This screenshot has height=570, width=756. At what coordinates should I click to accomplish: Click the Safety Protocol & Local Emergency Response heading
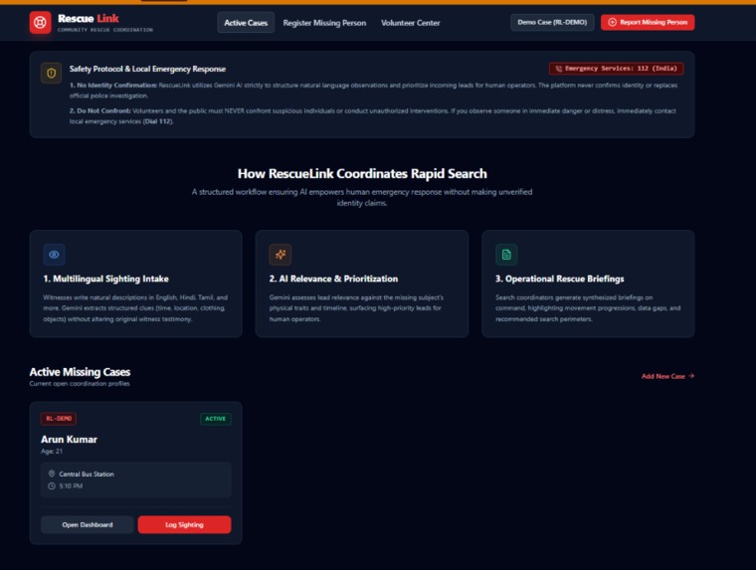[x=147, y=69]
